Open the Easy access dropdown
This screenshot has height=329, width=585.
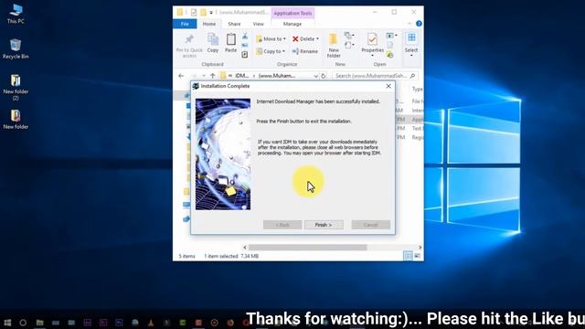pos(349,45)
